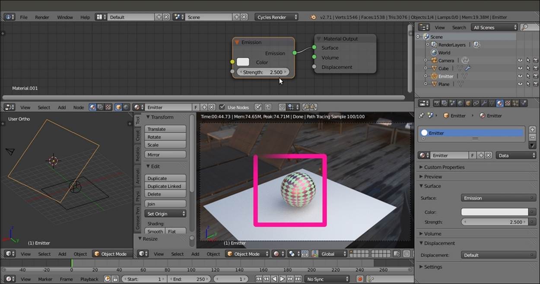Disable Camera rendering in outliner
Image resolution: width=540 pixels, height=284 pixels.
(x=536, y=61)
